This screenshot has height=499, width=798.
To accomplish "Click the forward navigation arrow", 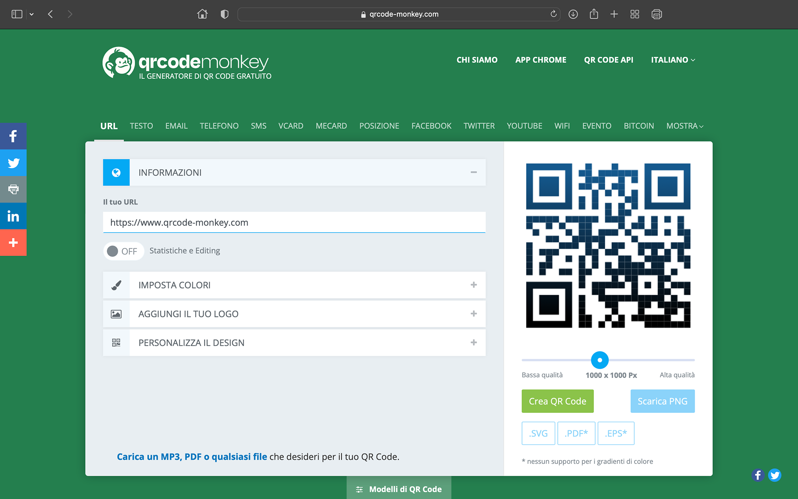I will click(70, 14).
